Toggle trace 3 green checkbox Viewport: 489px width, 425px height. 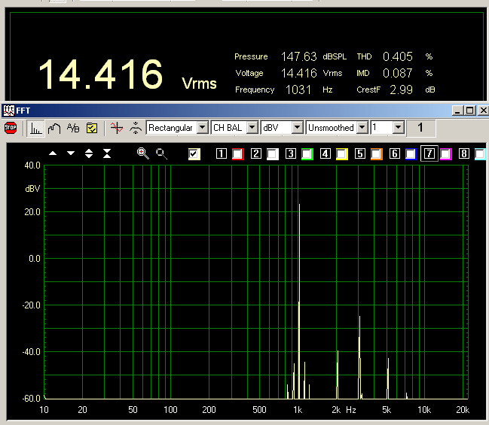307,154
